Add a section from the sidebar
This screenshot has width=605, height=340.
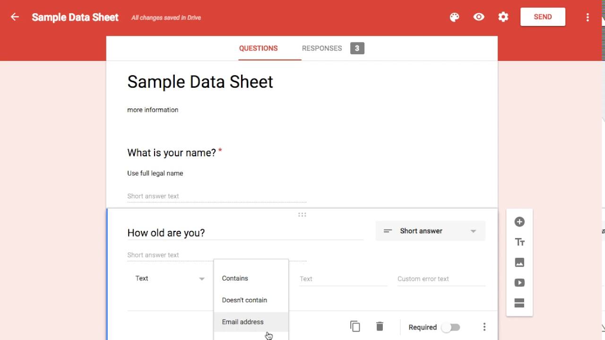519,303
